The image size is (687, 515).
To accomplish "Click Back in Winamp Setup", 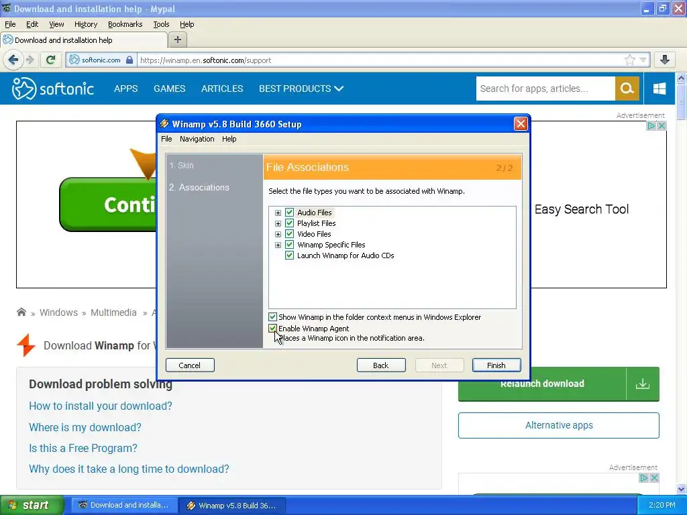I will [x=381, y=365].
